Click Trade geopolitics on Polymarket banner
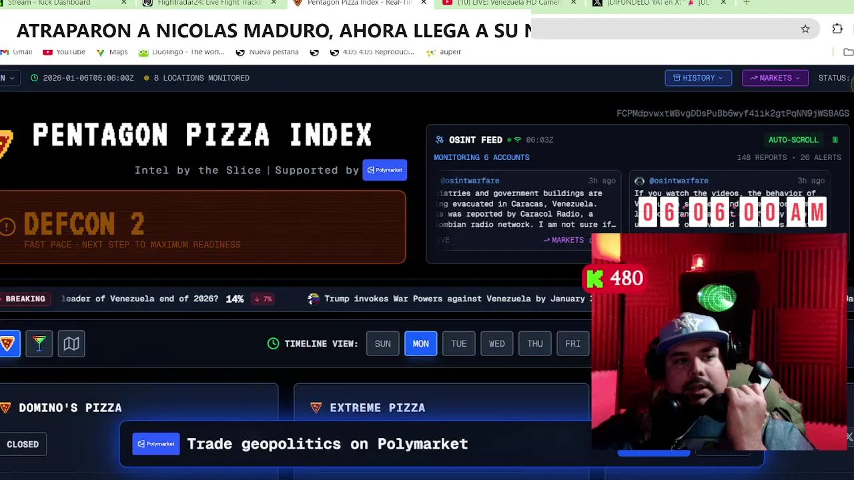Screen dimensions: 854x480 click(x=327, y=444)
